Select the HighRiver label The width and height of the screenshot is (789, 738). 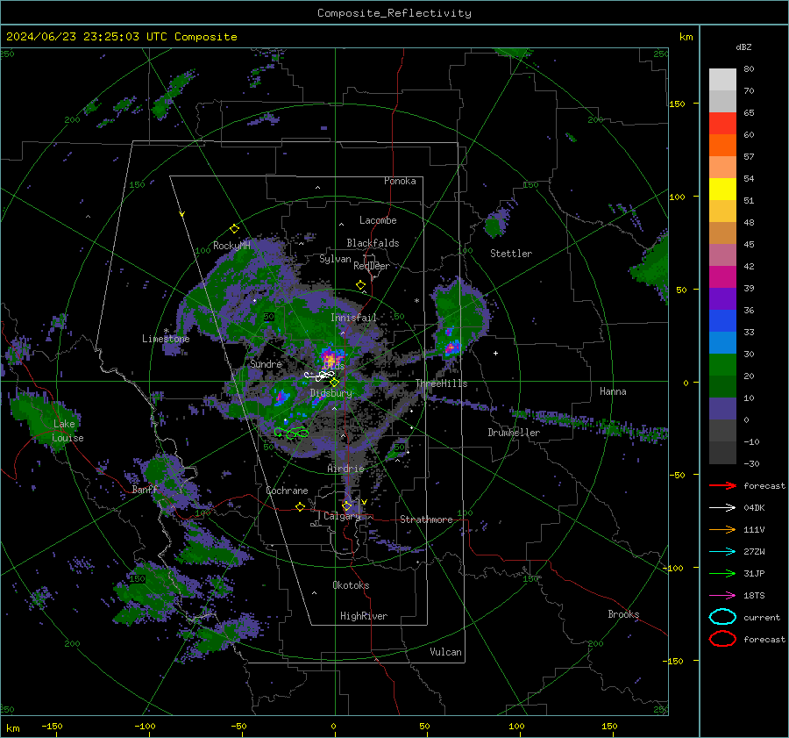click(364, 616)
